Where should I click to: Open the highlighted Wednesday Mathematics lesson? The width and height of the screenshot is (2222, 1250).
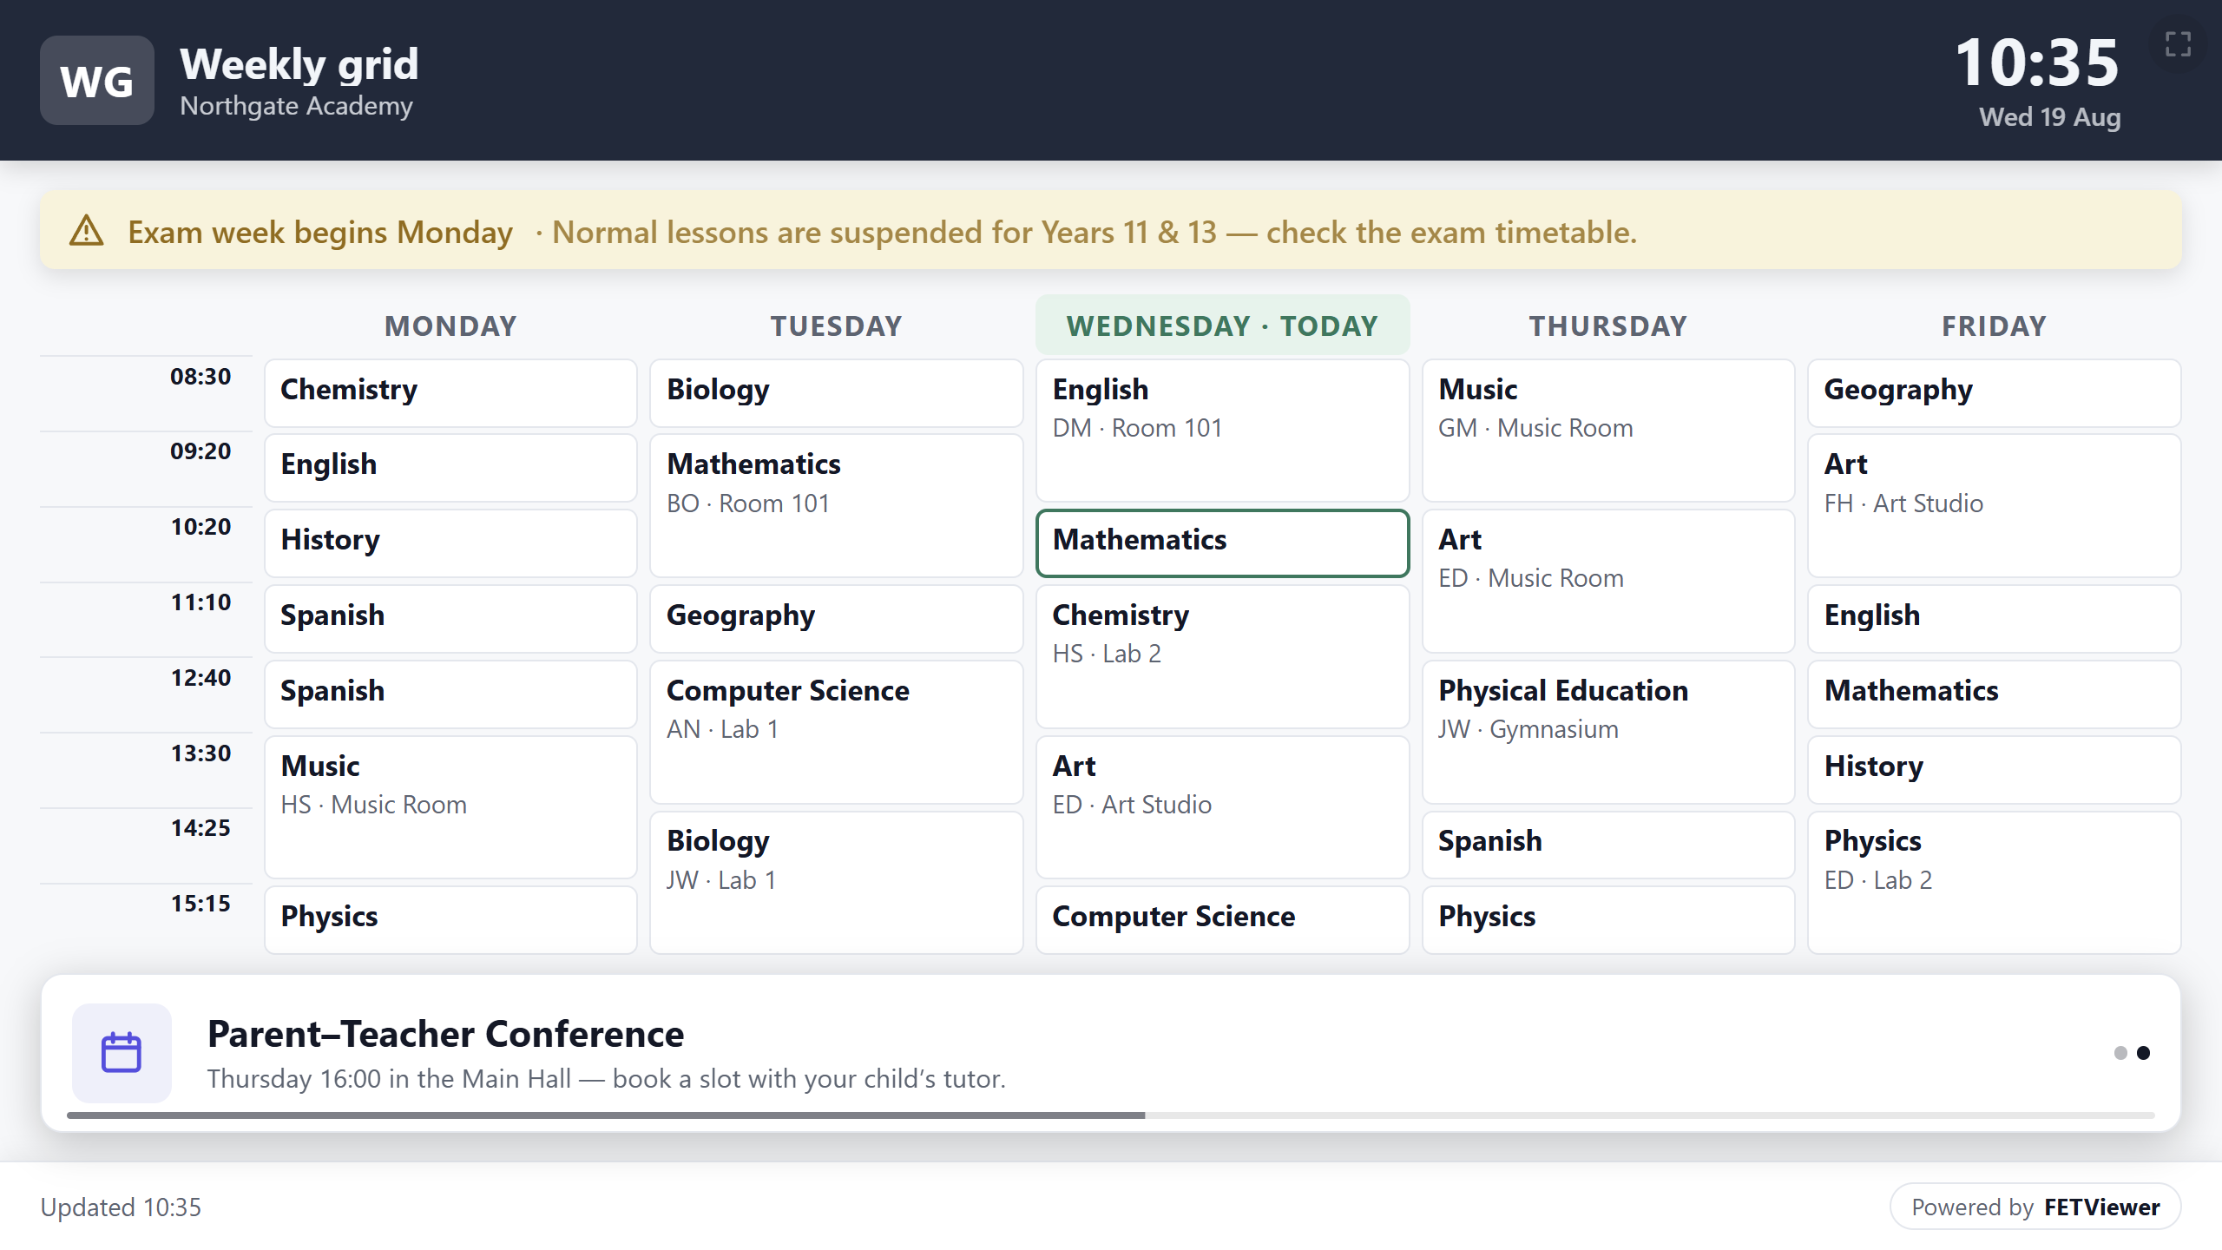1222,543
